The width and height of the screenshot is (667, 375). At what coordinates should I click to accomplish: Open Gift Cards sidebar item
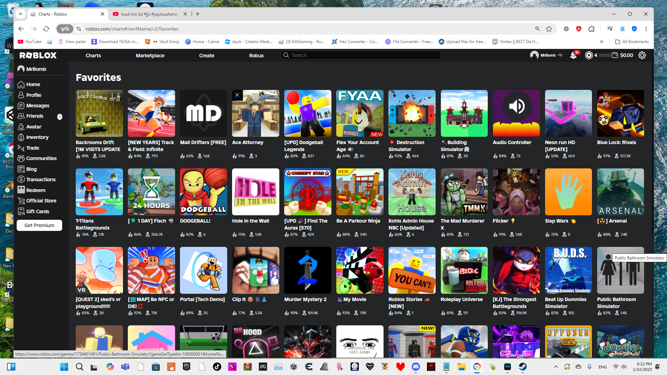(38, 211)
